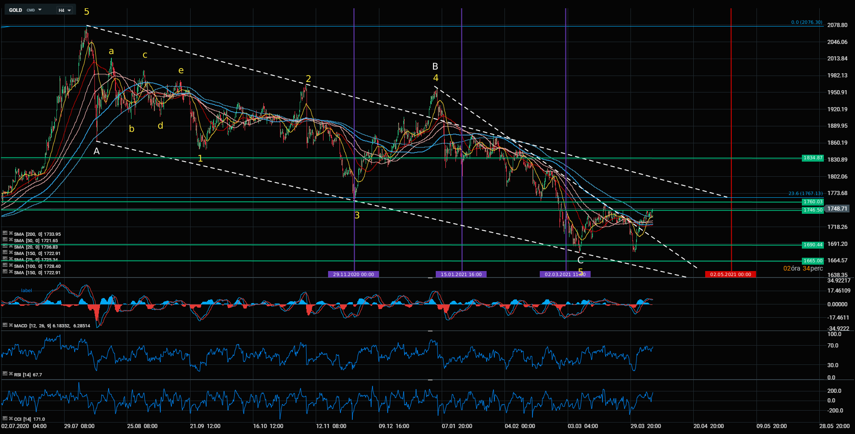Open the GOLD symbol dropdown

tap(39, 10)
